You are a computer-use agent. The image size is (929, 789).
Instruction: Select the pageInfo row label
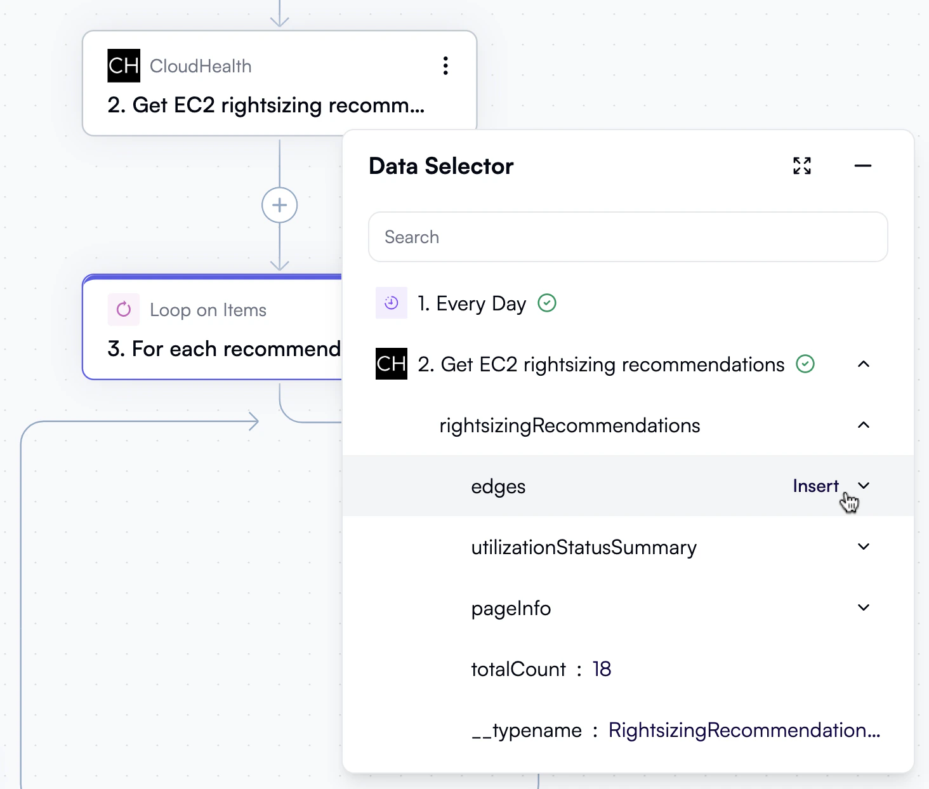pos(511,608)
